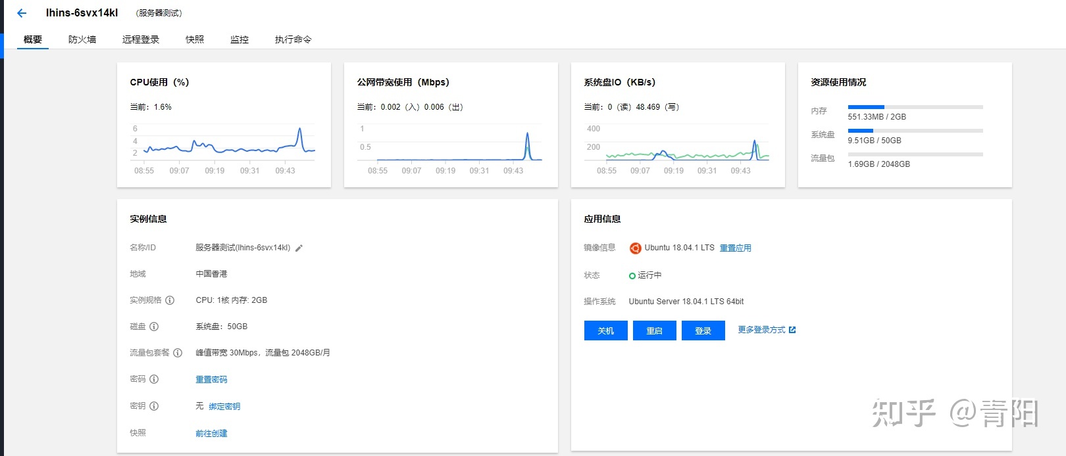Click the Ubuntu logo in 镜像信息
1066x456 pixels.
tap(635, 248)
